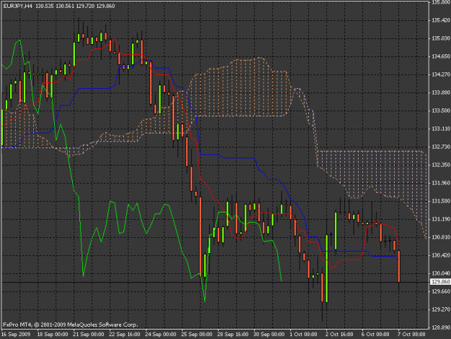Screen dimensions: 451x339
Task: Click the 130.810 price axis label
Action: (441, 237)
